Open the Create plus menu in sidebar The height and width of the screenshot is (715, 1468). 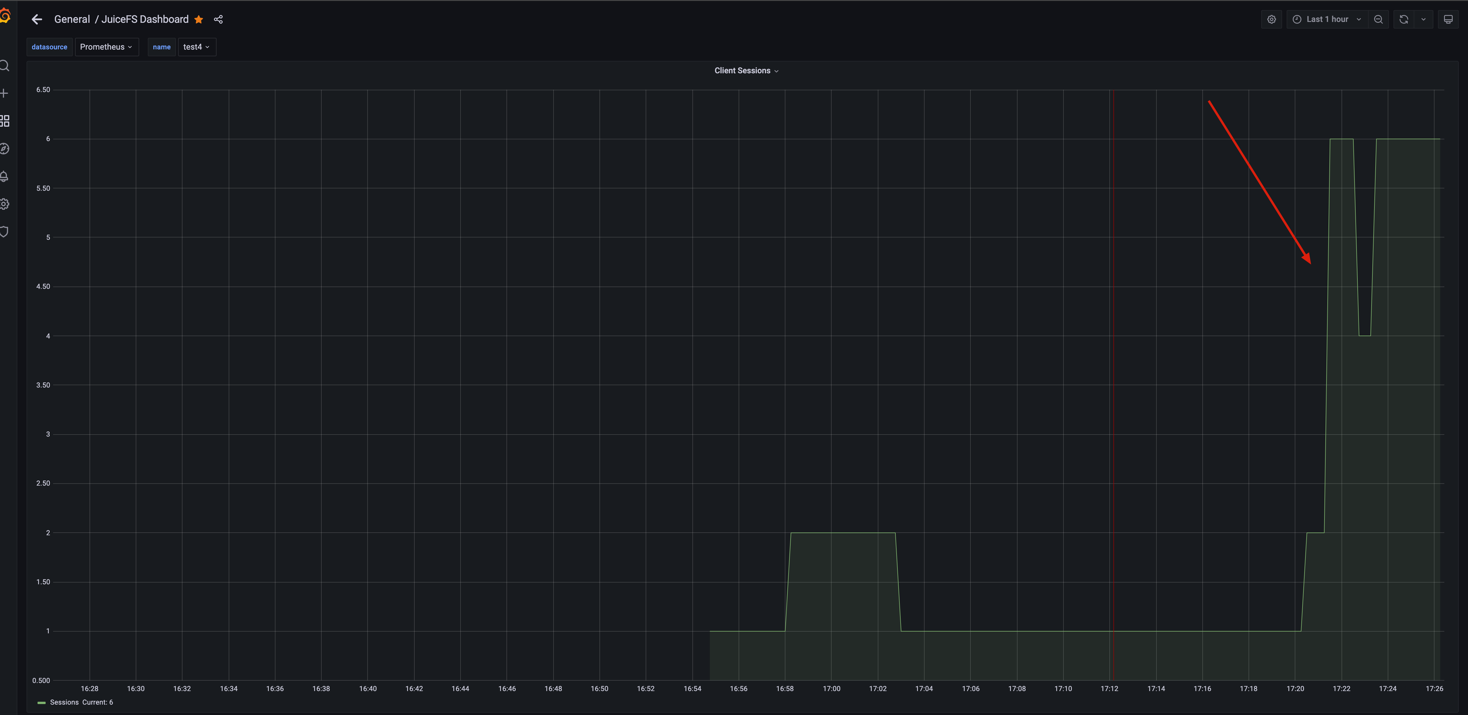[4, 93]
